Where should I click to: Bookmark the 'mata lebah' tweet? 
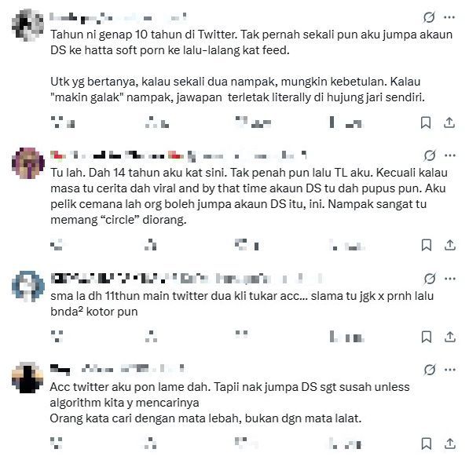point(427,444)
